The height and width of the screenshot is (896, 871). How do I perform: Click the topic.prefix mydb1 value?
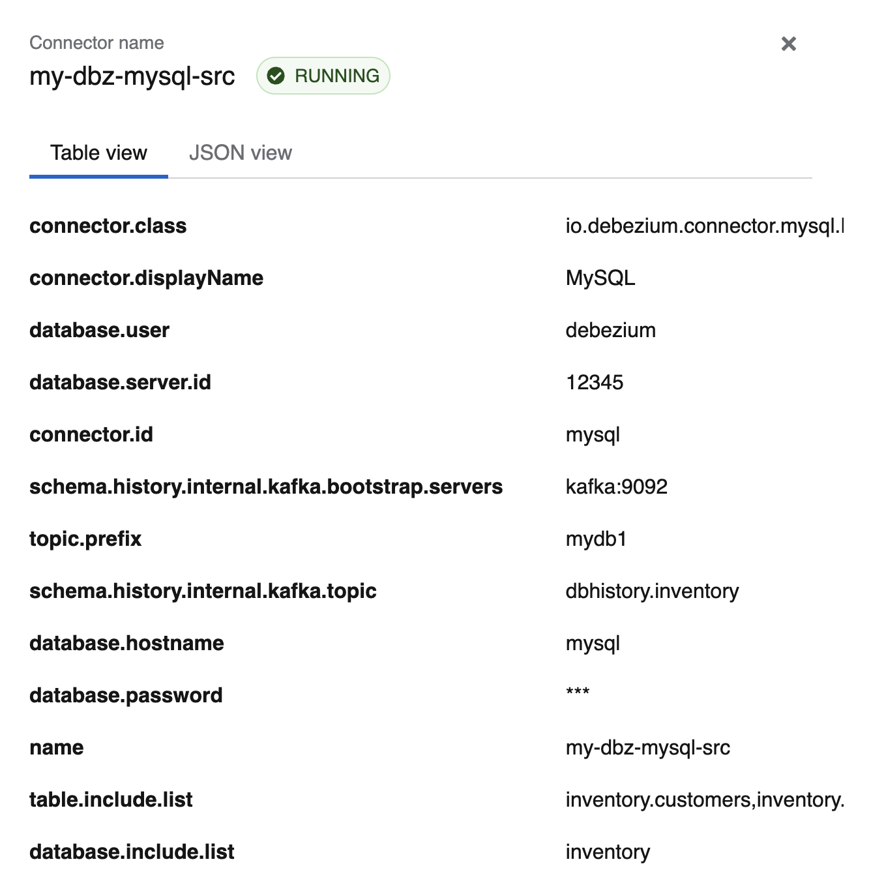click(596, 539)
